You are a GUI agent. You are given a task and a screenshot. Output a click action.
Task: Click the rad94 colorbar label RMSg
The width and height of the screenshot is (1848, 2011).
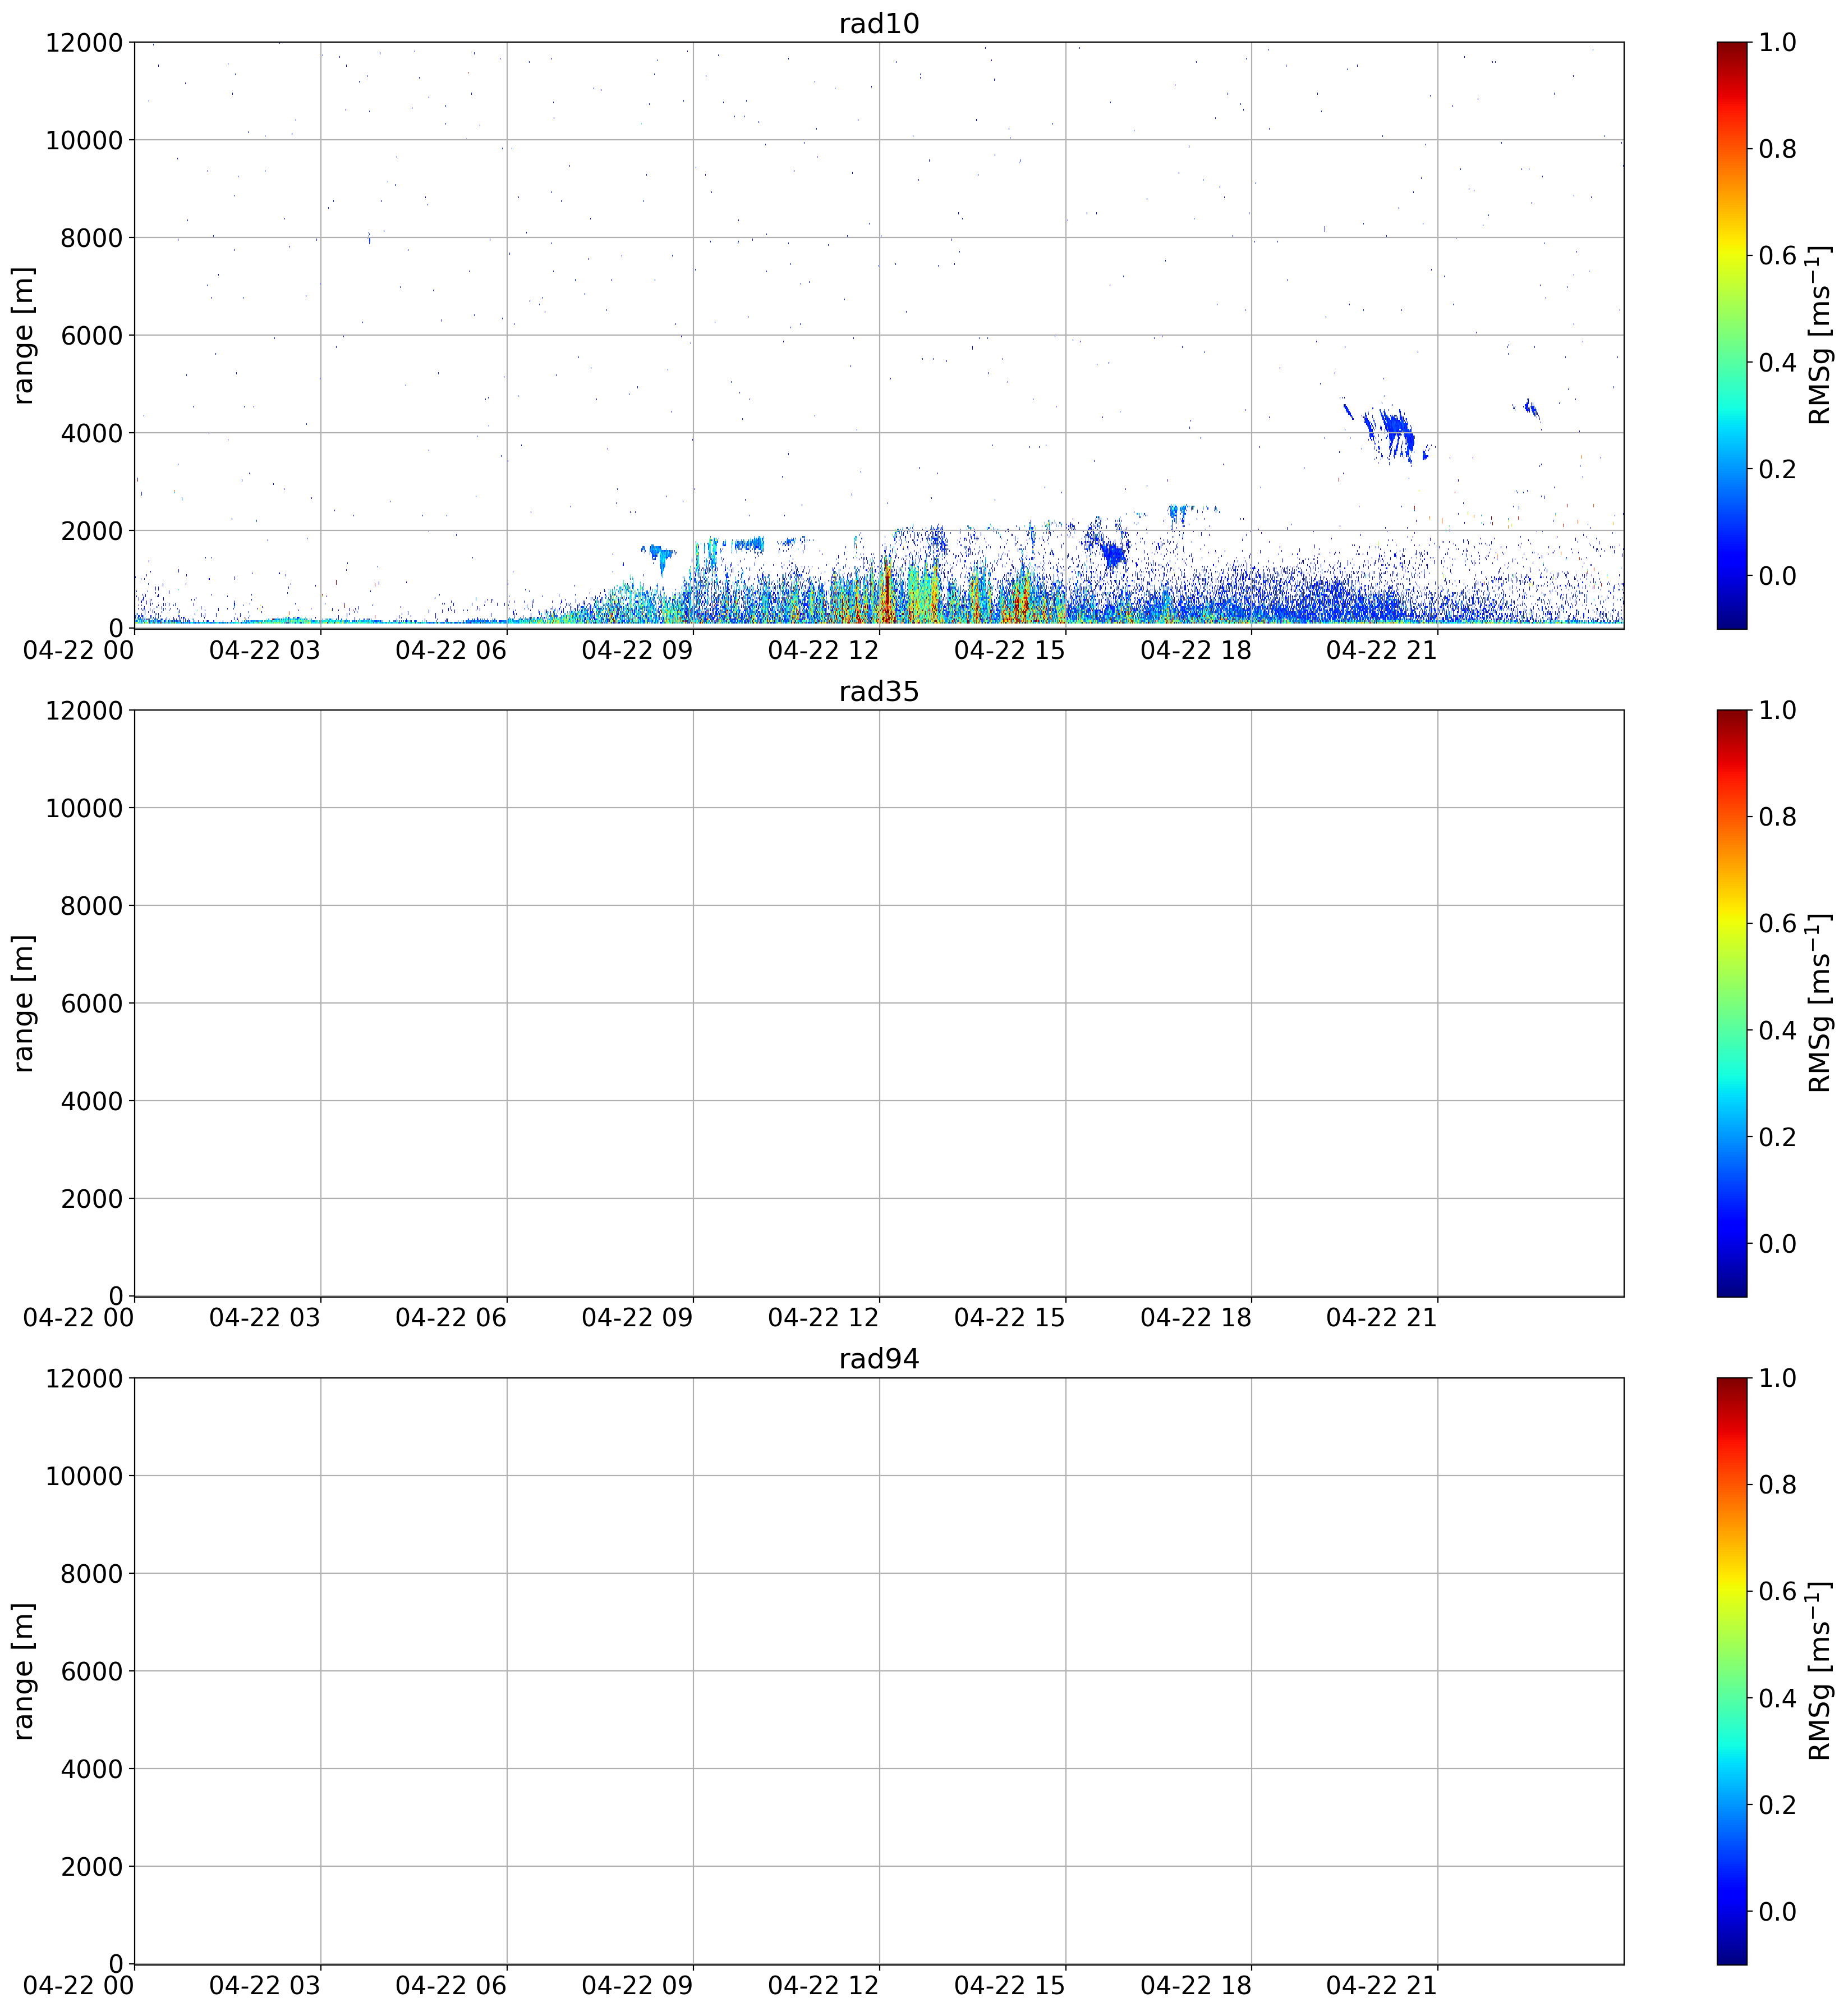coord(1819,1671)
